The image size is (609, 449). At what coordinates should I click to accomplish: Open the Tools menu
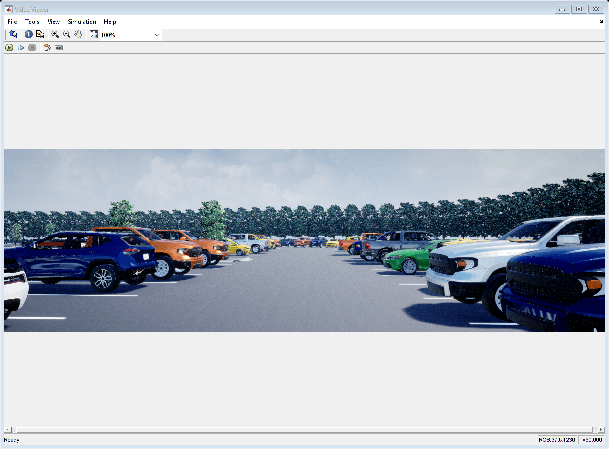32,22
